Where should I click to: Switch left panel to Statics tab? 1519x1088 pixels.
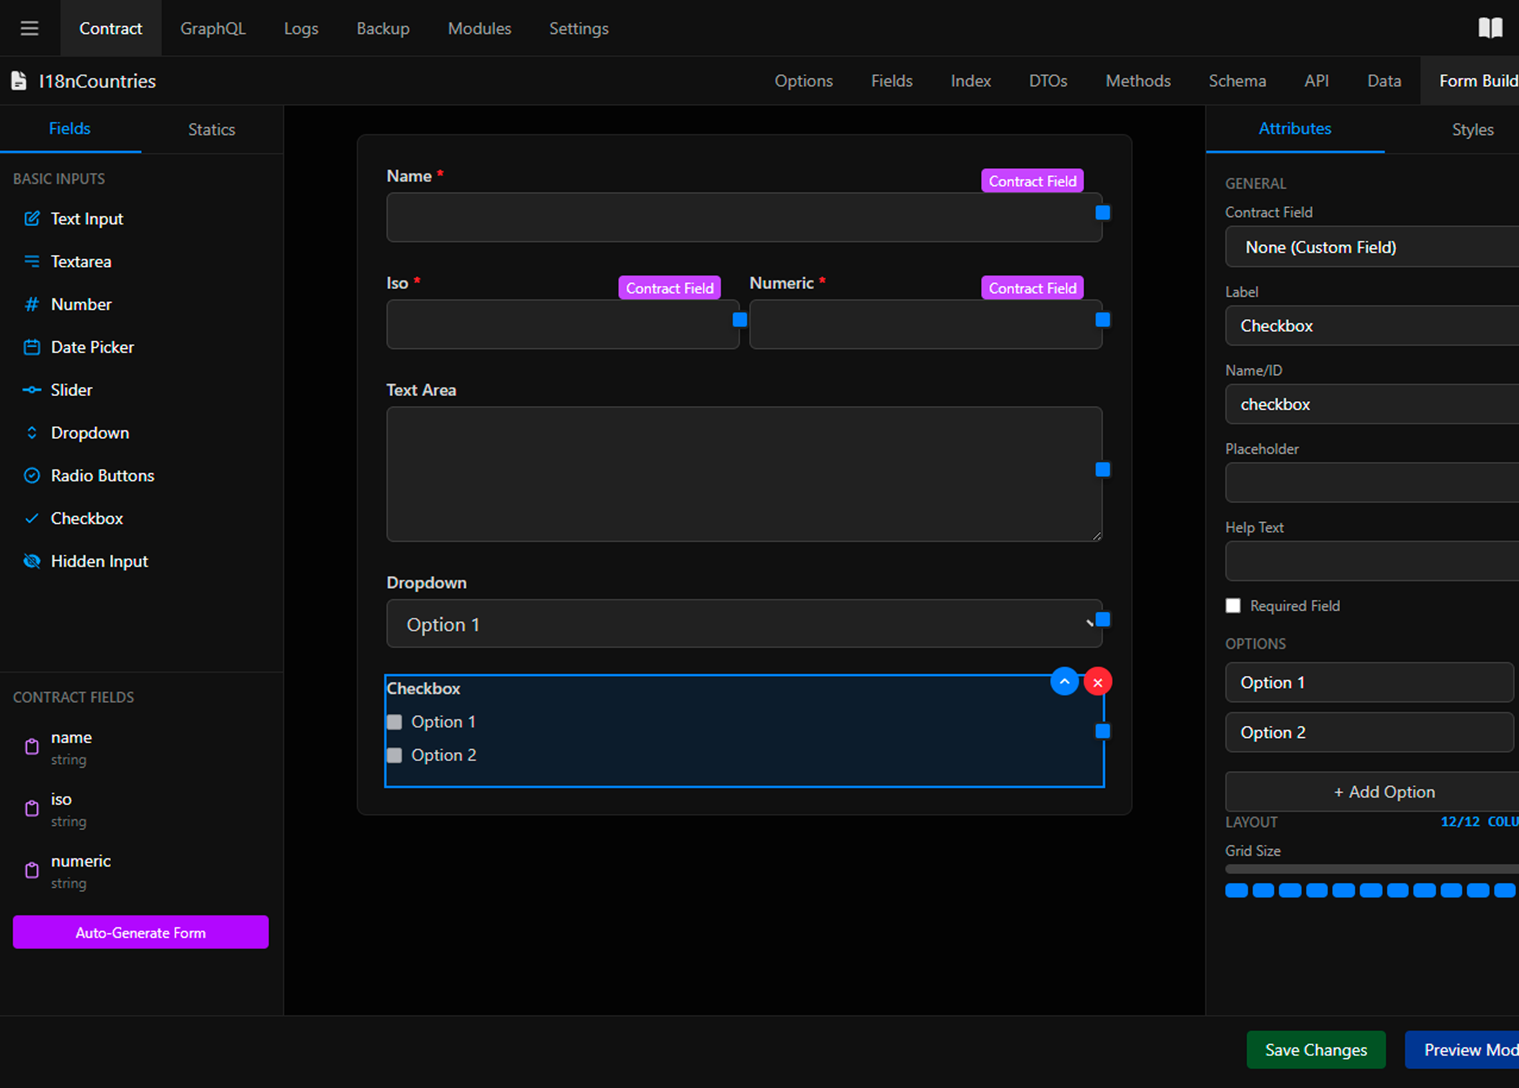[211, 129]
